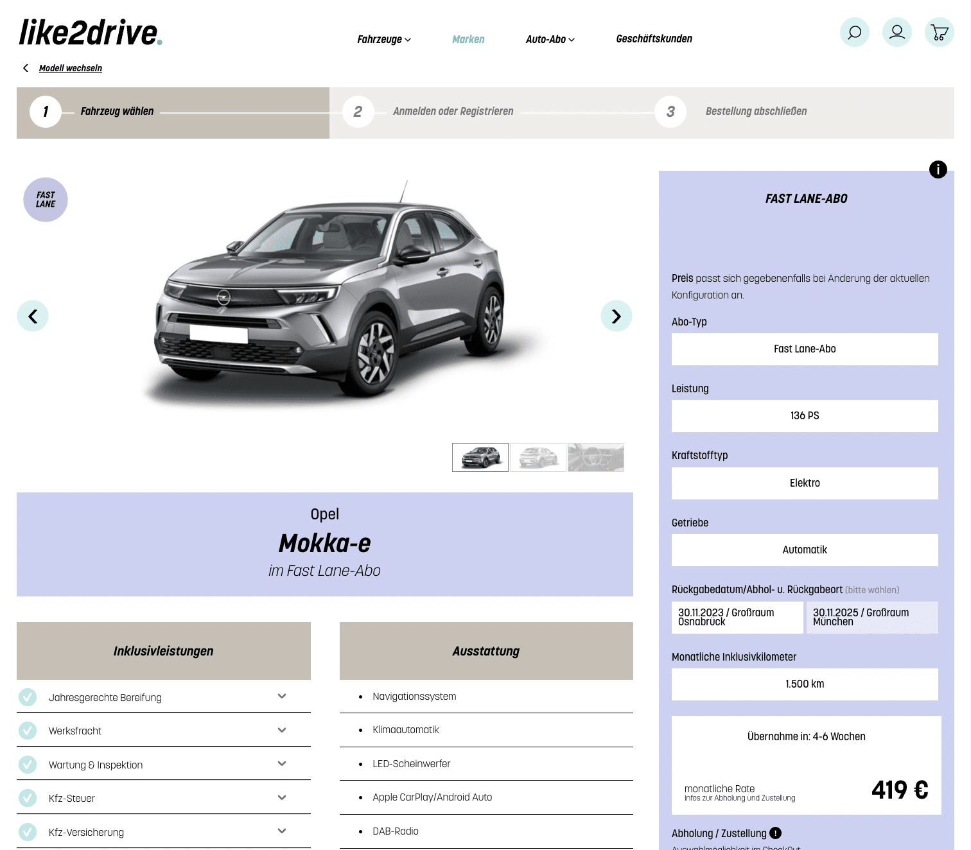Click Fahrzeug wählen step label
This screenshot has width=971, height=850.
click(x=118, y=112)
